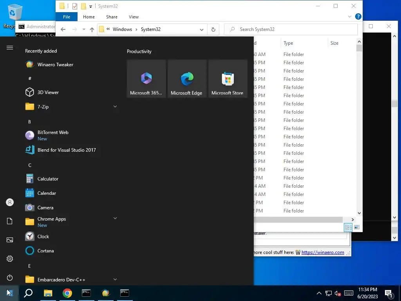Open taskbar Search
This screenshot has width=401, height=301.
(28, 293)
